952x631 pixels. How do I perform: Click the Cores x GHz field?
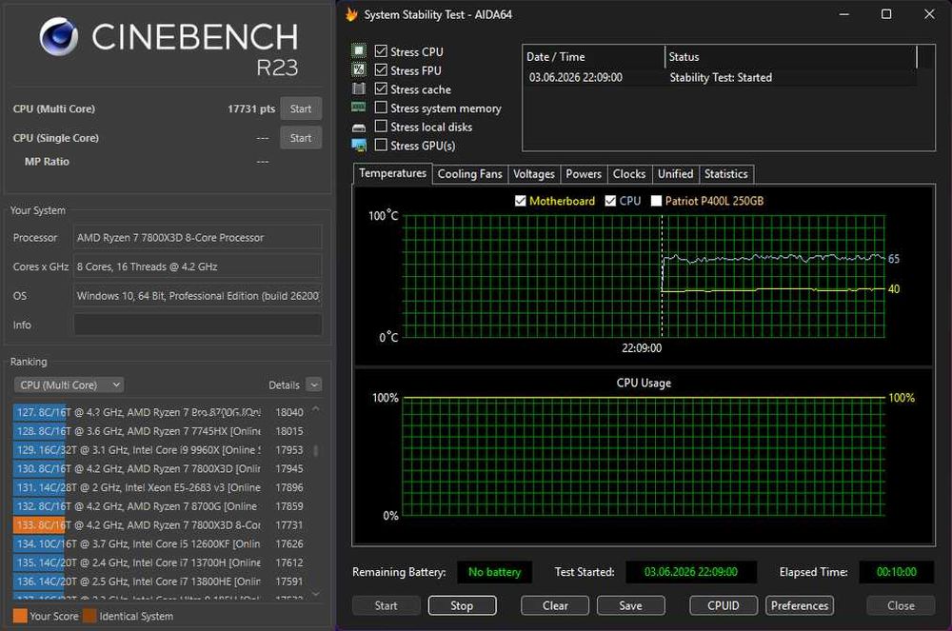[x=198, y=266]
